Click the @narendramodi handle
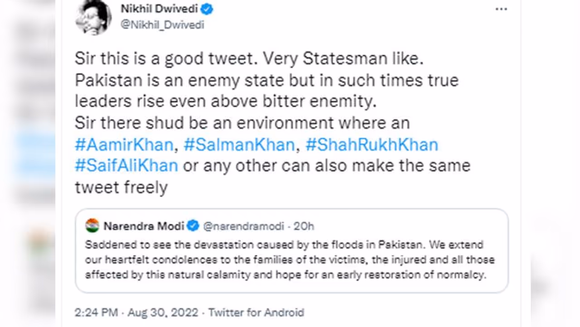Screen dimensions: 580x327 (x=243, y=226)
